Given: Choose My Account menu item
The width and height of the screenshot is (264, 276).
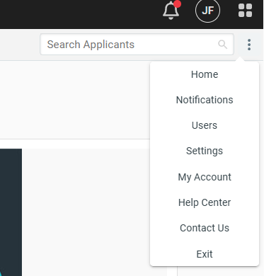Looking at the screenshot, I should click(205, 177).
